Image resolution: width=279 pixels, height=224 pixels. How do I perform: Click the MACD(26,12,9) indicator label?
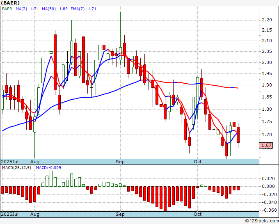16,168
